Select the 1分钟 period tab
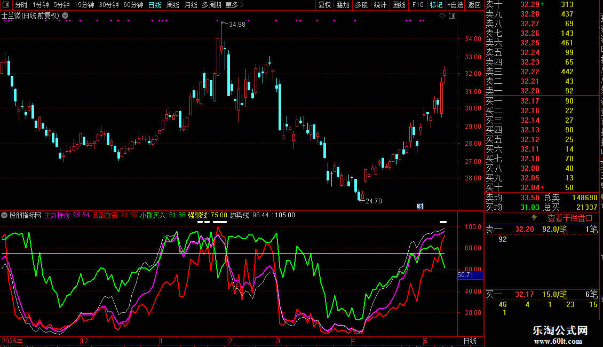Viewport: 603px width, 347px height. (41, 5)
